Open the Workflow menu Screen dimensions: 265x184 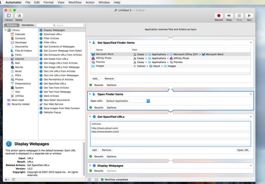point(75,2)
